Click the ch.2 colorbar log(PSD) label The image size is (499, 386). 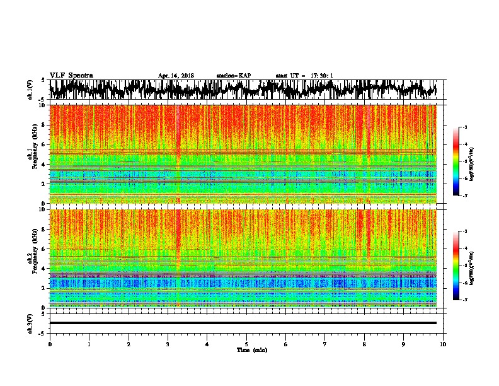[x=472, y=268]
